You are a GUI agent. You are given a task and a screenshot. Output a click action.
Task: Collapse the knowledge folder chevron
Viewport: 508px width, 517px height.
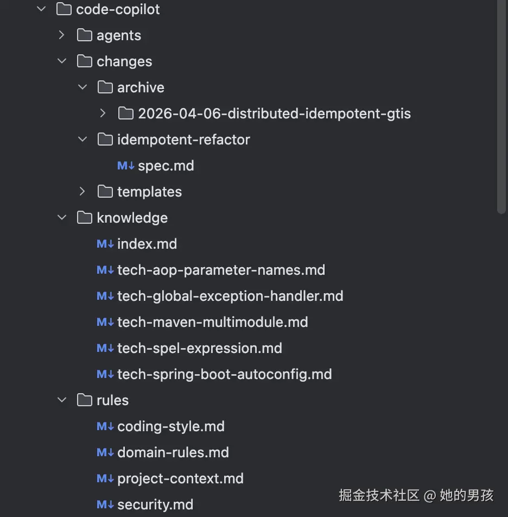(62, 218)
